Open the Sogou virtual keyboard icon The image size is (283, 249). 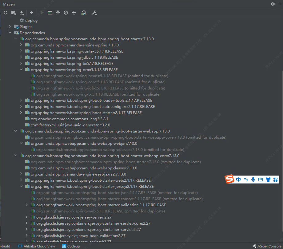click(261, 180)
